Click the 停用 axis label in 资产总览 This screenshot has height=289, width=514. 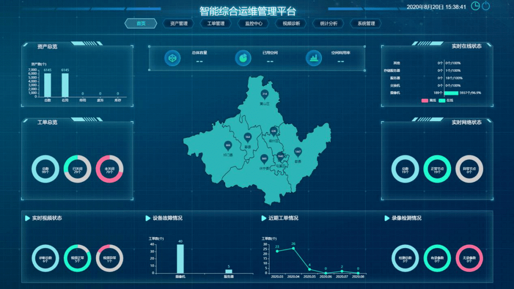[x=83, y=100]
